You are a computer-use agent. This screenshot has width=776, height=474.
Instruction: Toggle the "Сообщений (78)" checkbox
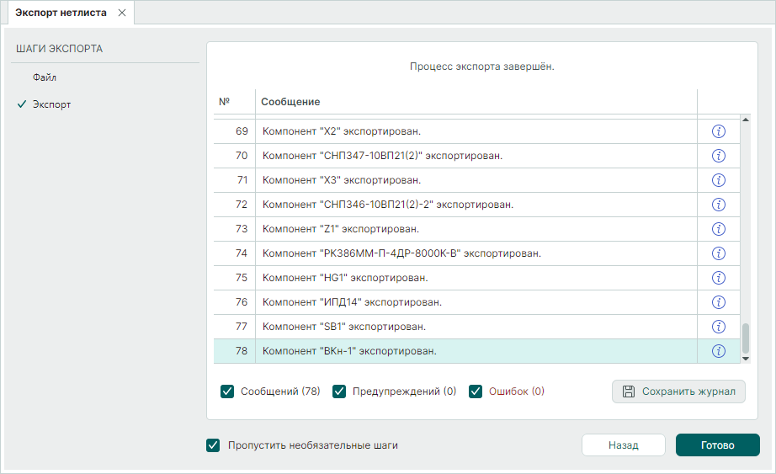tap(227, 391)
